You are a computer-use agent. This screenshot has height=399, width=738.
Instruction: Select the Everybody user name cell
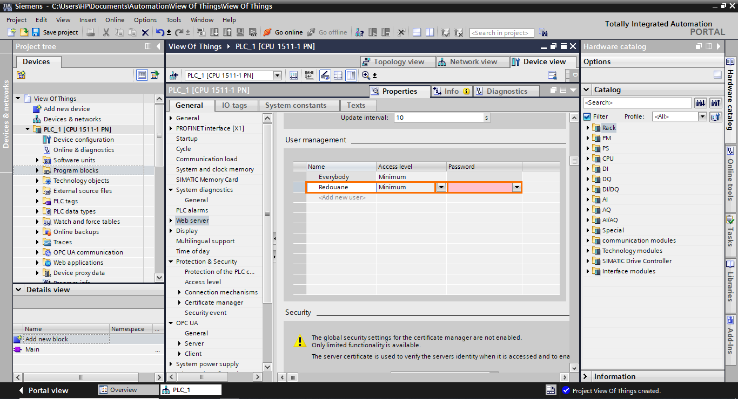coord(341,177)
